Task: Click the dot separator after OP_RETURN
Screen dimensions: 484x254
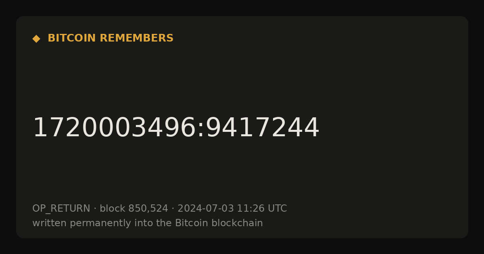Action: point(95,209)
